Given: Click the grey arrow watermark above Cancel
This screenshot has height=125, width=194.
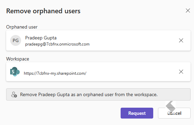Looking at the screenshot, I should coord(171,106).
